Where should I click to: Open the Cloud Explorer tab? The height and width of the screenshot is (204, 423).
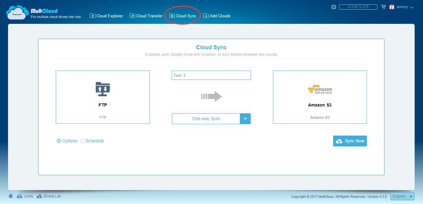click(106, 16)
